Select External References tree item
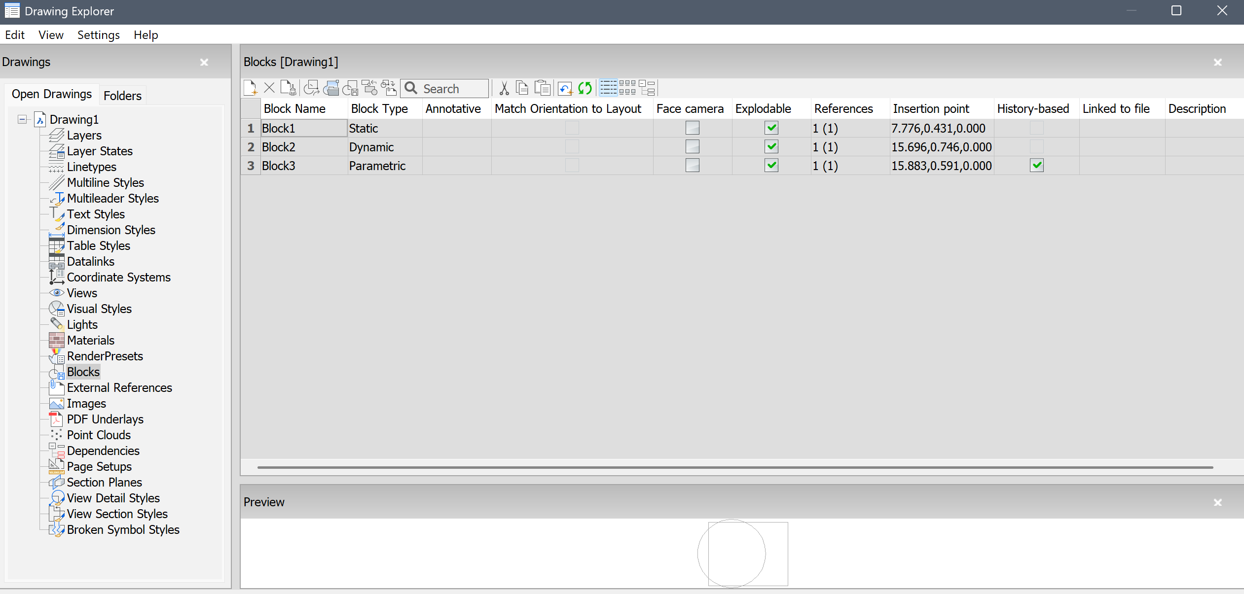Screen dimensions: 1244x594 pyautogui.click(x=119, y=388)
